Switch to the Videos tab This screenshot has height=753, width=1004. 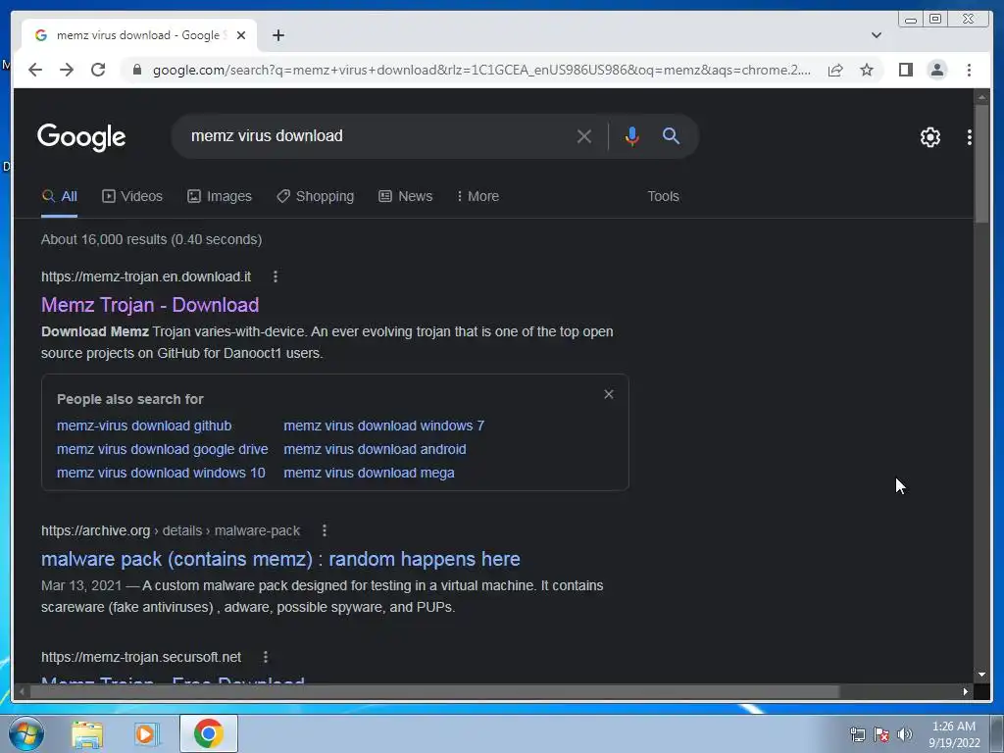[x=132, y=196]
